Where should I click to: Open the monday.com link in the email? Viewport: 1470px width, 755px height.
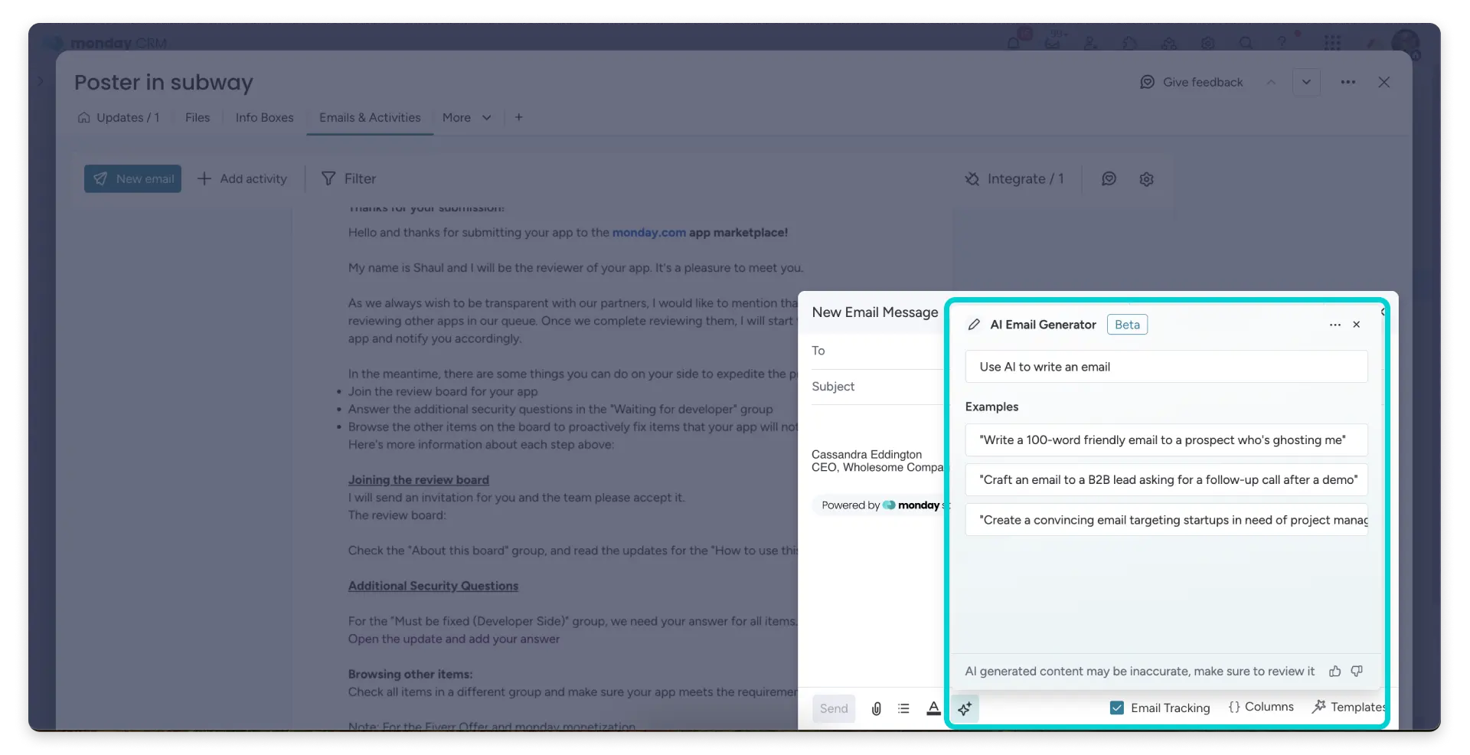pos(648,232)
